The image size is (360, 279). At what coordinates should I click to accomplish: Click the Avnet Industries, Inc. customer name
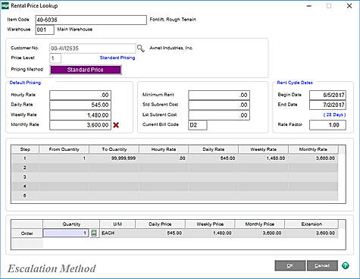[171, 48]
